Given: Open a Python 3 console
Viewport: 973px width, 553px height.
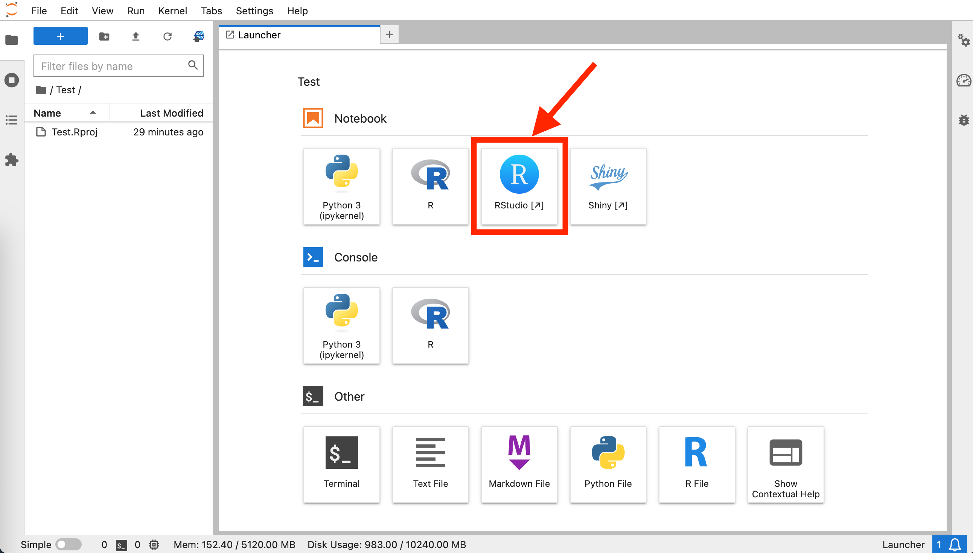Looking at the screenshot, I should pos(341,325).
